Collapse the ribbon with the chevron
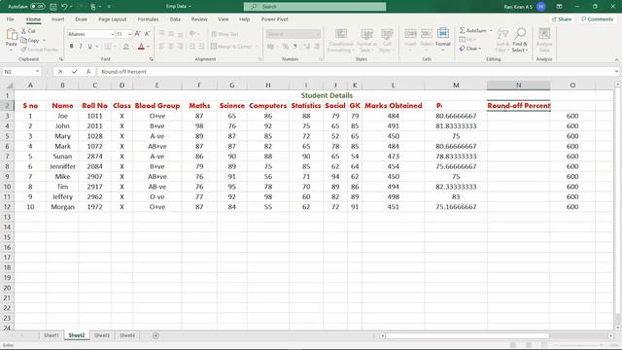This screenshot has height=350, width=622. coord(616,59)
